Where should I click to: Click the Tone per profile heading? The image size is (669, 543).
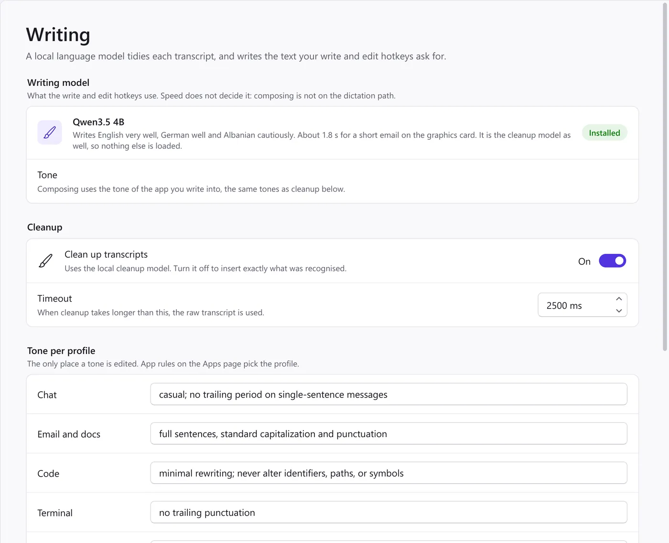click(x=61, y=351)
